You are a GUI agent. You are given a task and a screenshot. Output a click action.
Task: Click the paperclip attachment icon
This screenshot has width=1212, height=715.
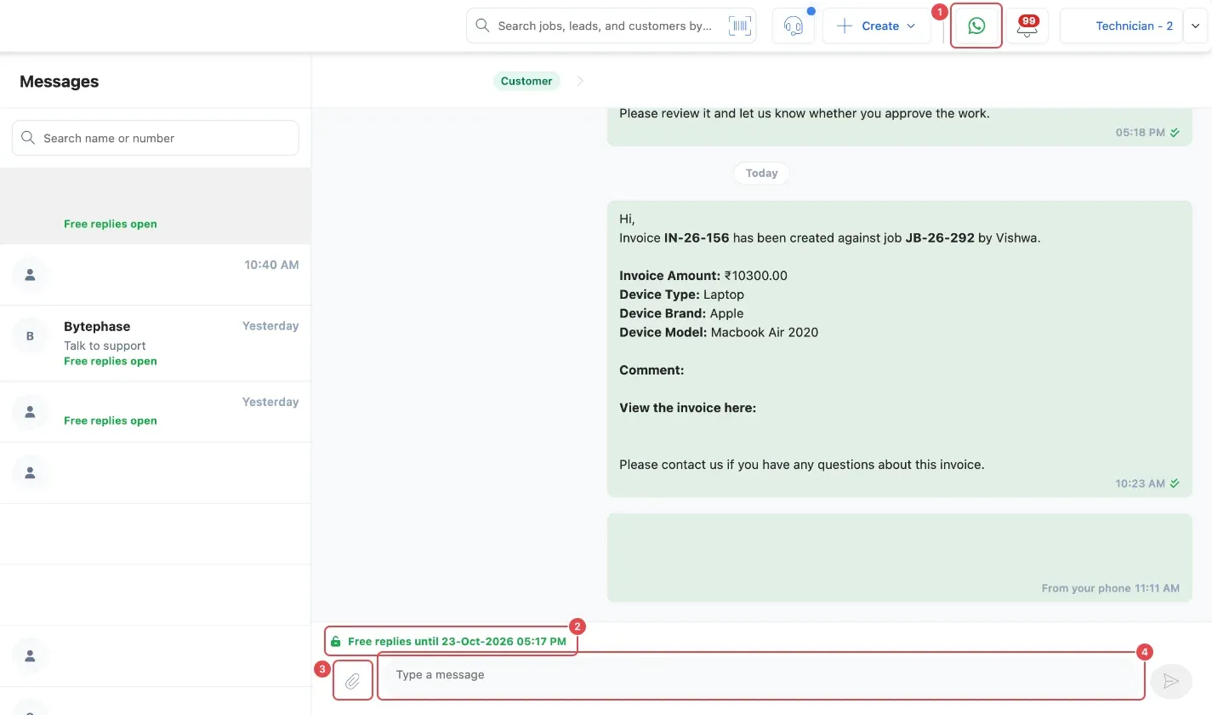coord(353,681)
